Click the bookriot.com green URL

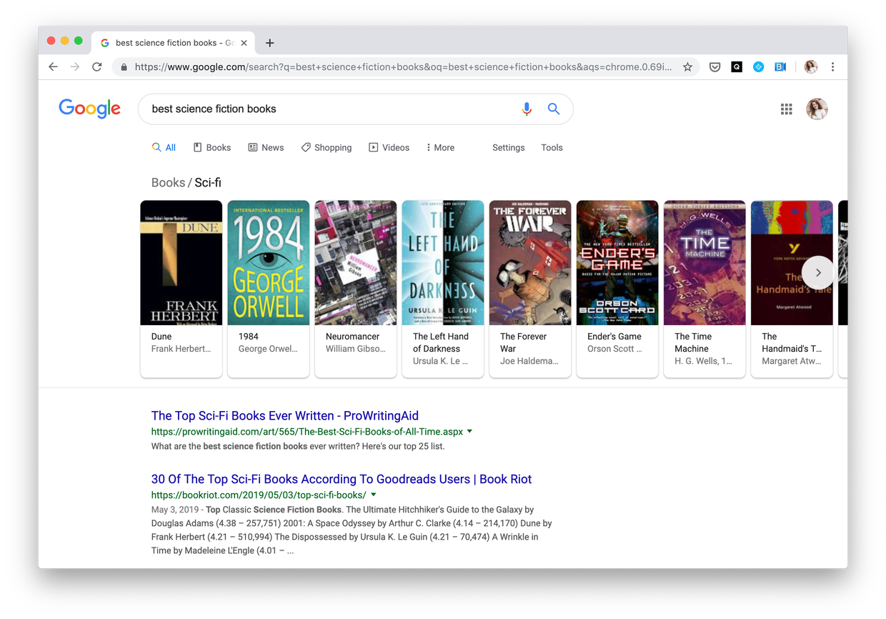(x=259, y=495)
